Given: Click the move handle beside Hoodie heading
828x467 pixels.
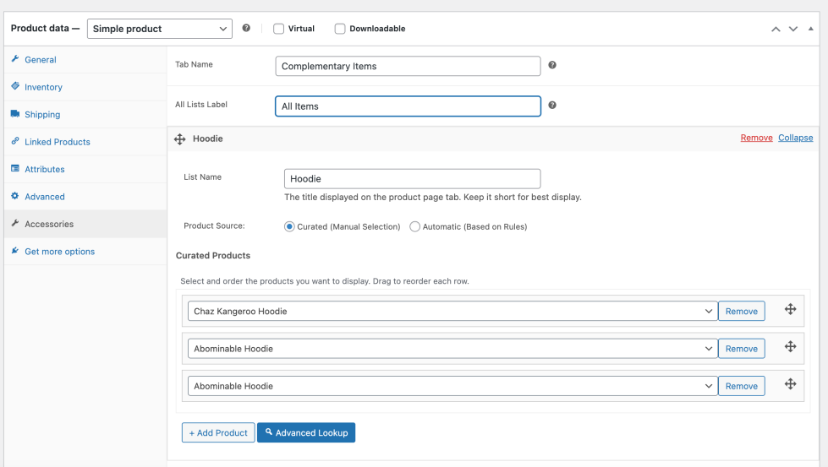Looking at the screenshot, I should point(179,138).
